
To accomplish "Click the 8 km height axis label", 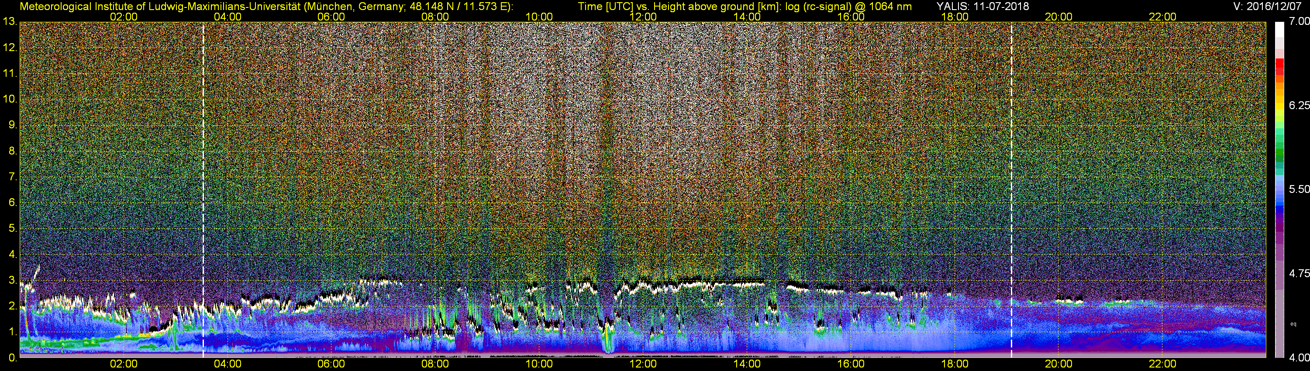I will click(x=12, y=151).
